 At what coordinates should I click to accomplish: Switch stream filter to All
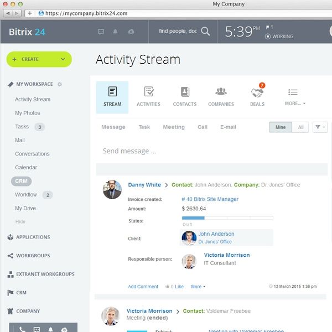click(x=300, y=127)
